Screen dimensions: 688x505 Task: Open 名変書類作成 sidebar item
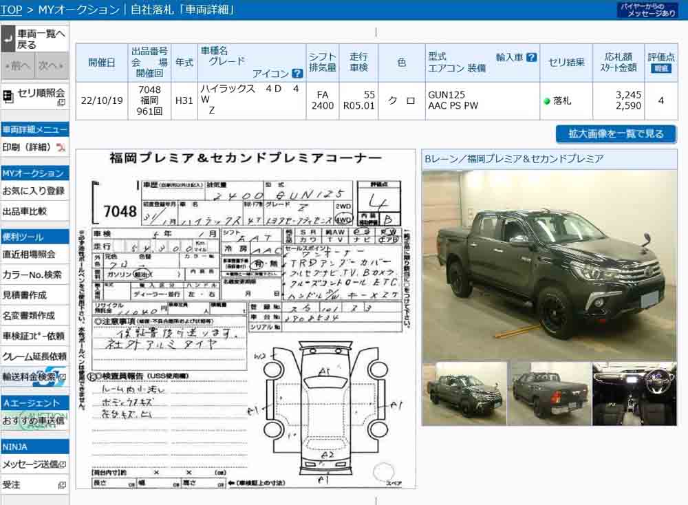34,316
